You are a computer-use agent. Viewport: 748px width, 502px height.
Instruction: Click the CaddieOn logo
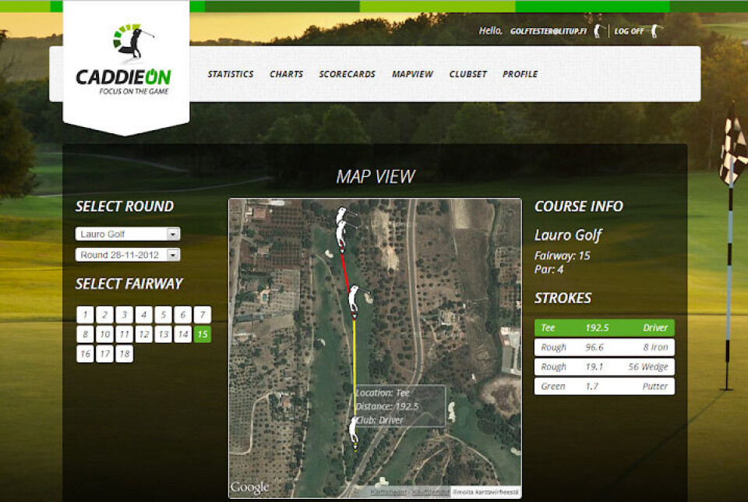pos(125,60)
